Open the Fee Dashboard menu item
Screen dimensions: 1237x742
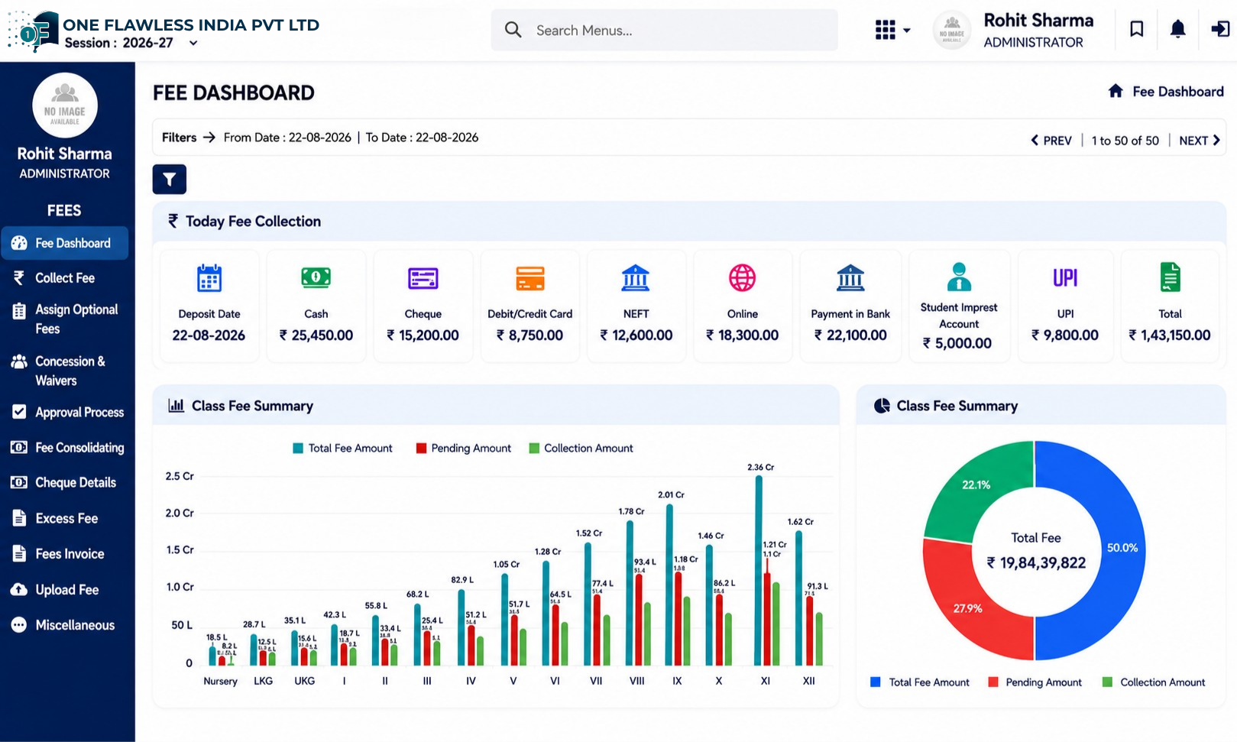64,243
